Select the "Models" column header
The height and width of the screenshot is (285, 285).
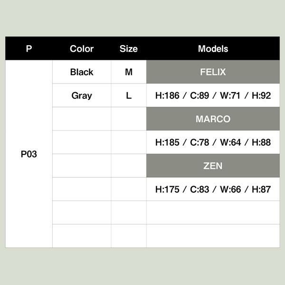tap(213, 48)
